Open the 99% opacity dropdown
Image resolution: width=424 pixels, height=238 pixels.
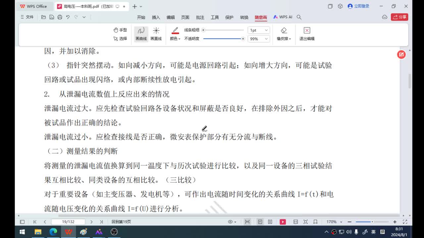click(259, 39)
